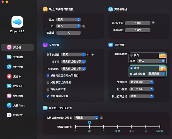172x139 pixels.
Task: Click the 快捷回复 reply icon
Action: pyautogui.click(x=9, y=57)
